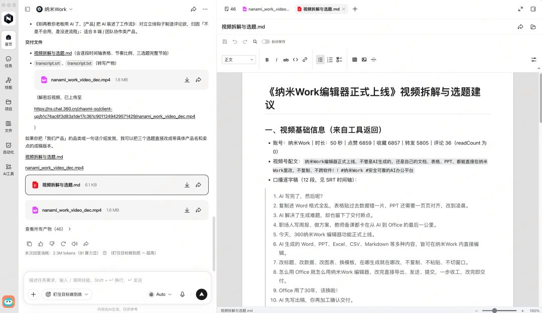Open 首页 in the left sidebar
542x313 pixels.
(9, 40)
